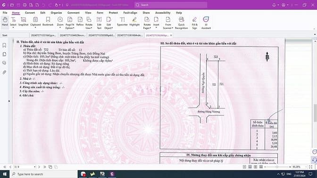Open the notifications bell
The width and height of the screenshot is (317, 178).
pos(274,5)
